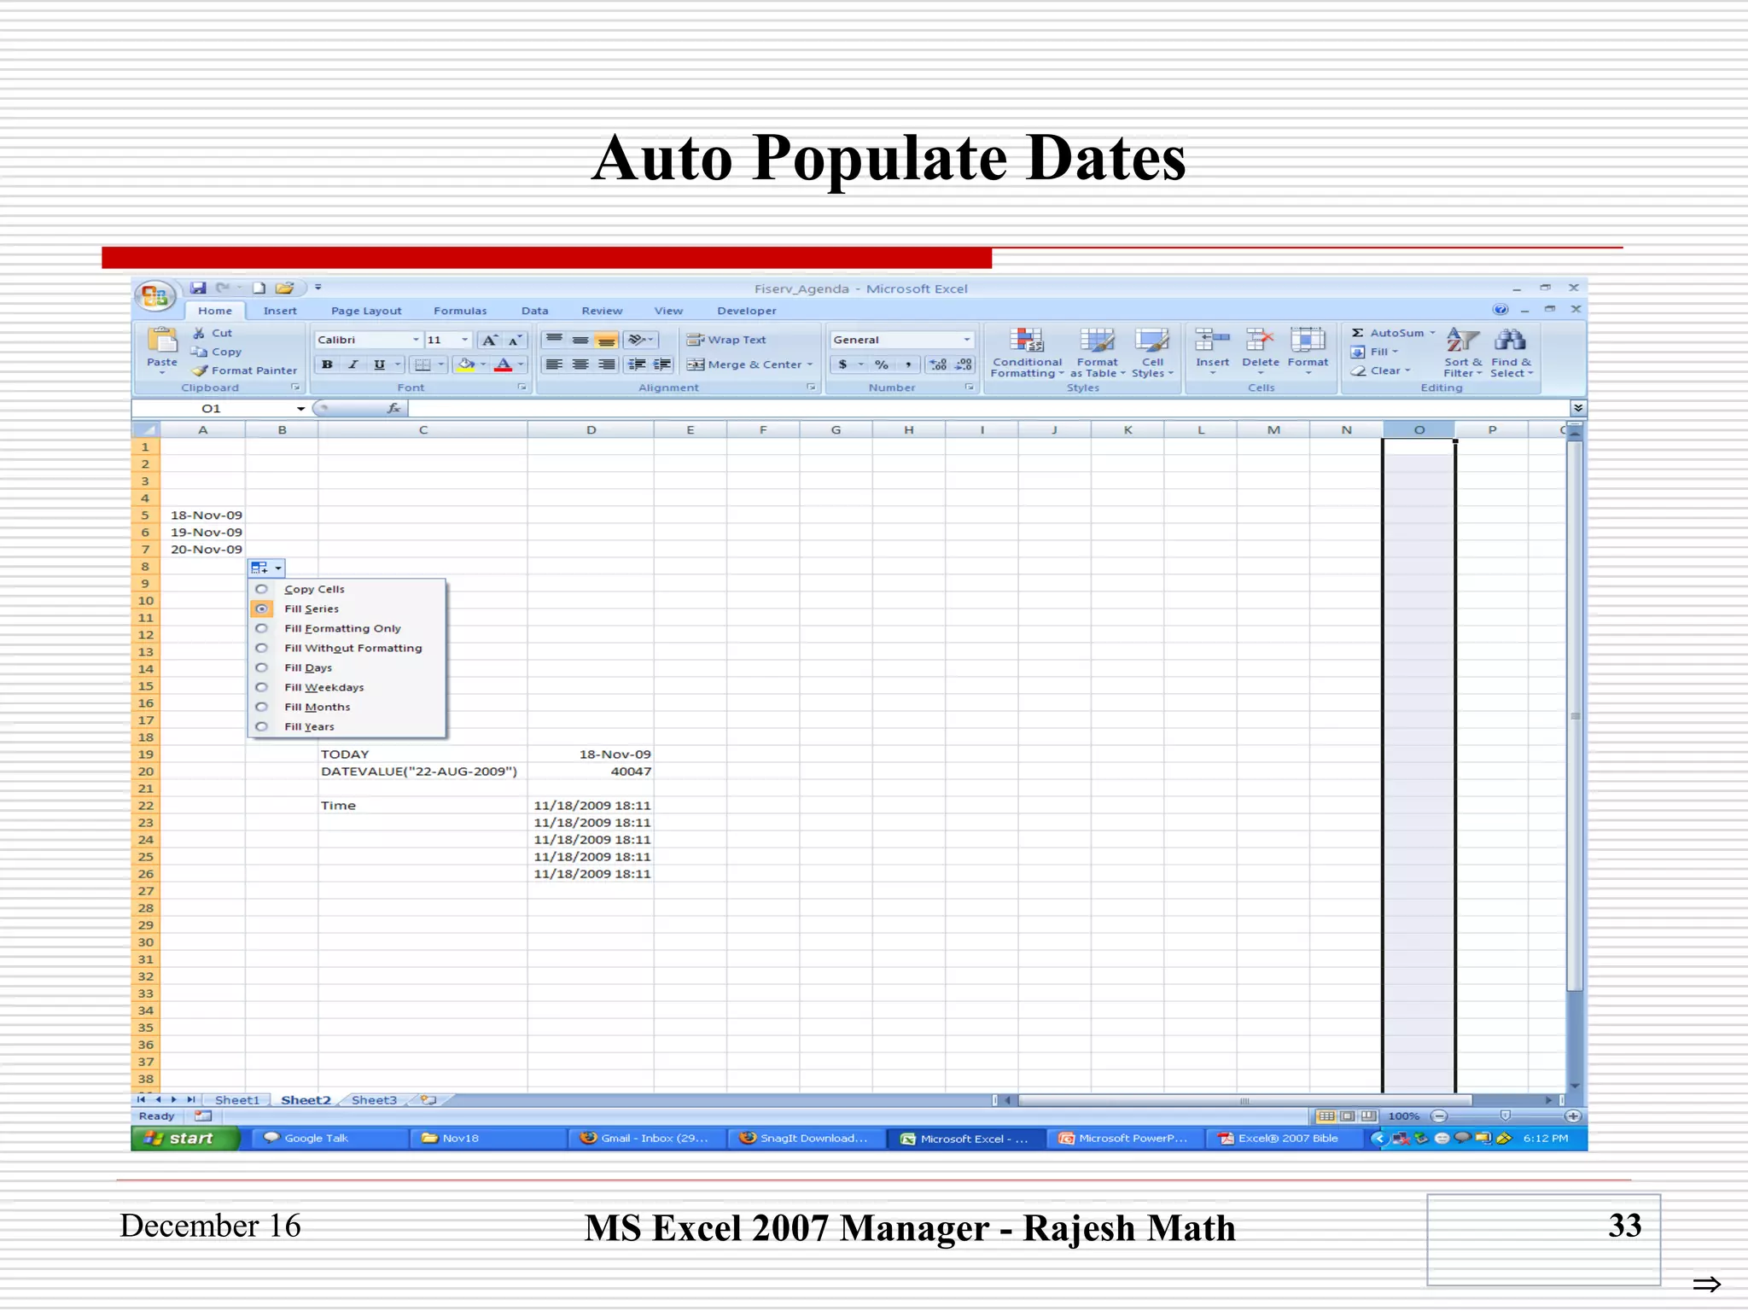Click the Windows start button
The image size is (1748, 1311).
click(184, 1139)
